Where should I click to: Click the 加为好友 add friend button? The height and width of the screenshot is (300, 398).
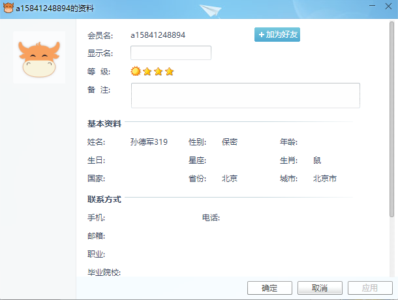tap(277, 35)
